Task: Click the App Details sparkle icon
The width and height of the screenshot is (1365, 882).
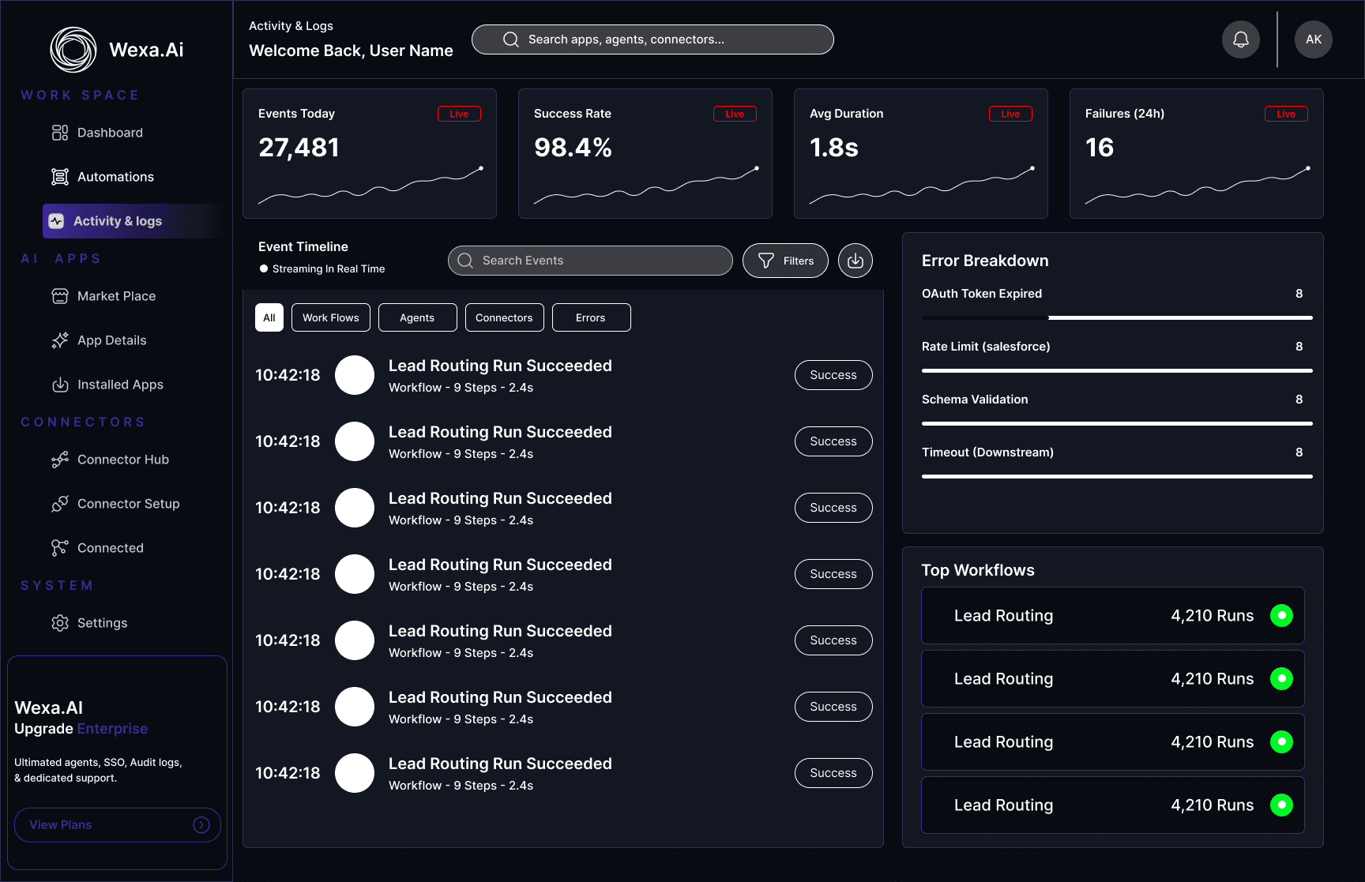Action: click(60, 340)
